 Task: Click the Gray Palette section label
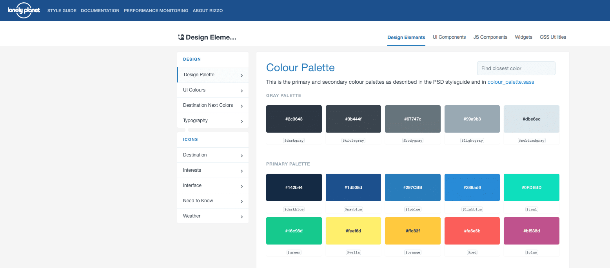point(284,95)
